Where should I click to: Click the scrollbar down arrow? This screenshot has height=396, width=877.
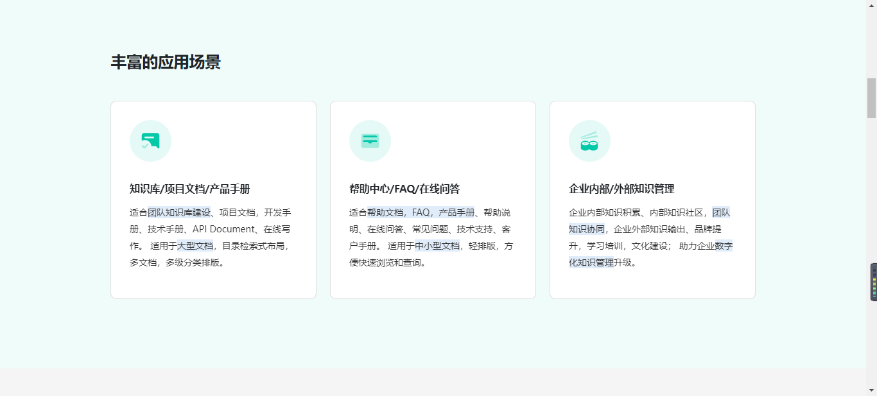(871, 390)
